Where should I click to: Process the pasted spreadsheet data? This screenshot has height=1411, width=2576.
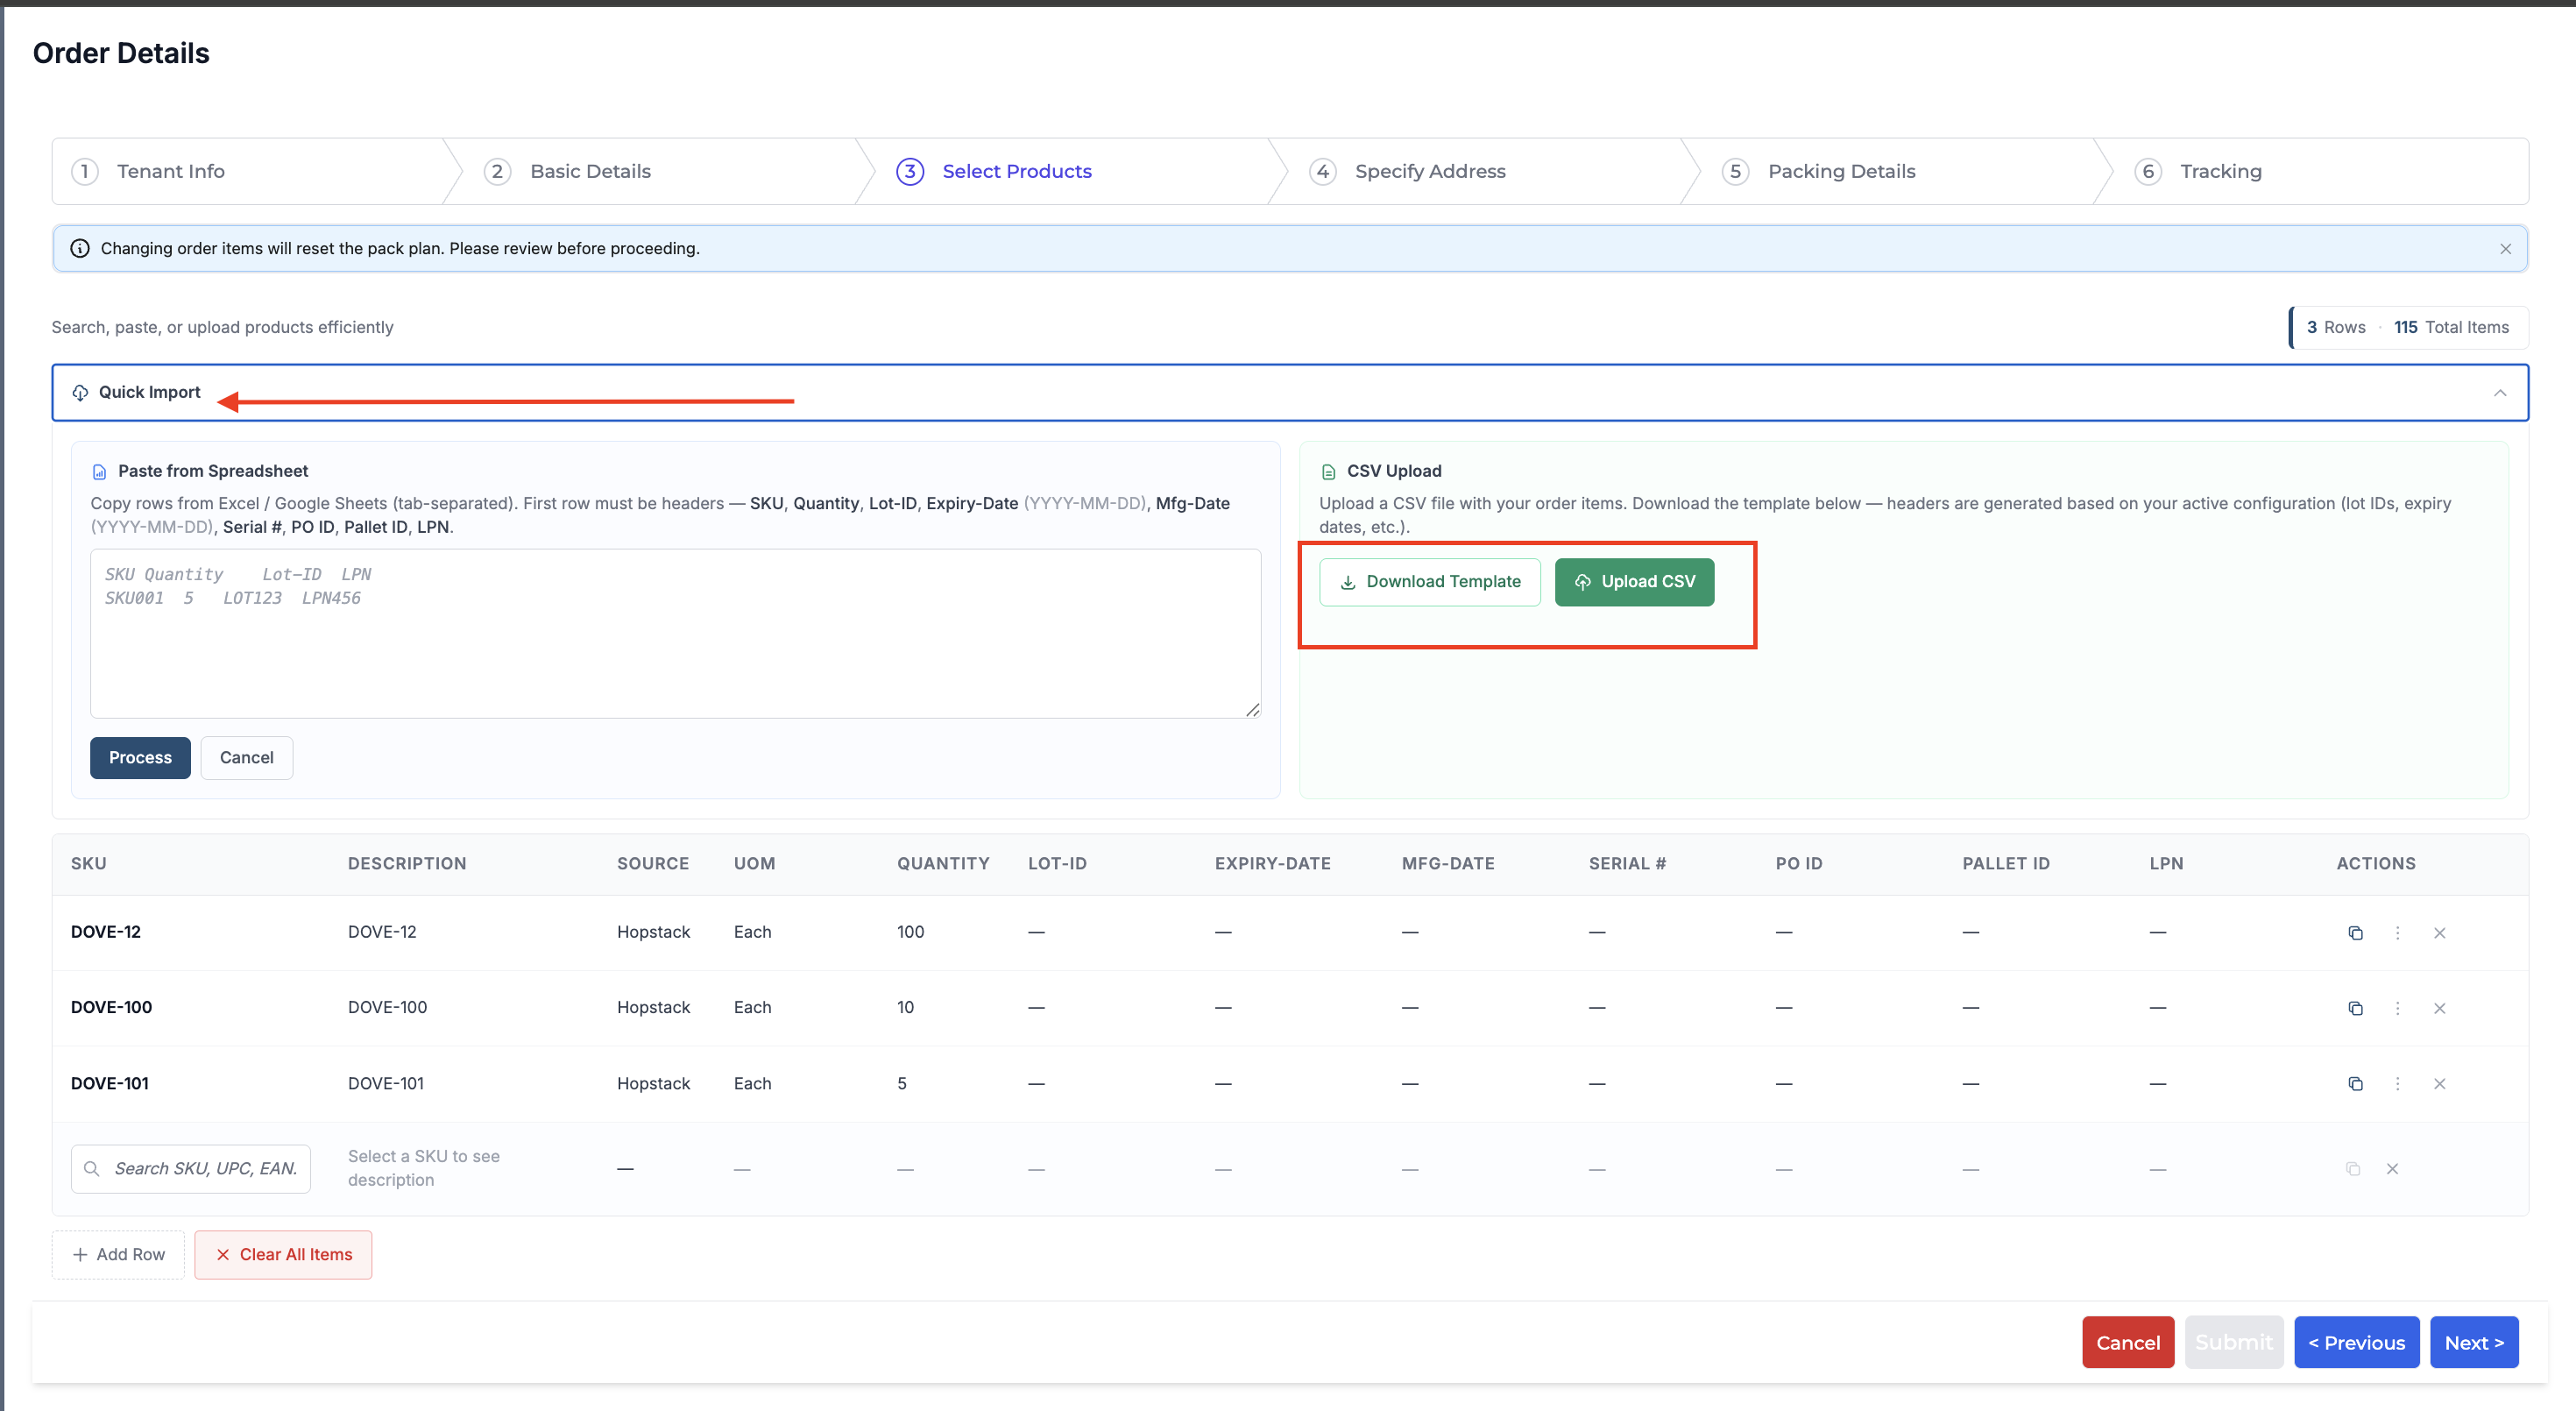coord(140,758)
